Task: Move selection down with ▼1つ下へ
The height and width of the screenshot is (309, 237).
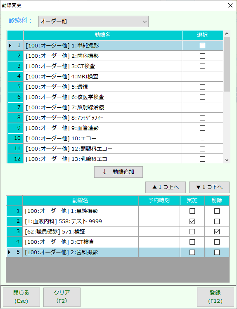Action: pos(209,187)
